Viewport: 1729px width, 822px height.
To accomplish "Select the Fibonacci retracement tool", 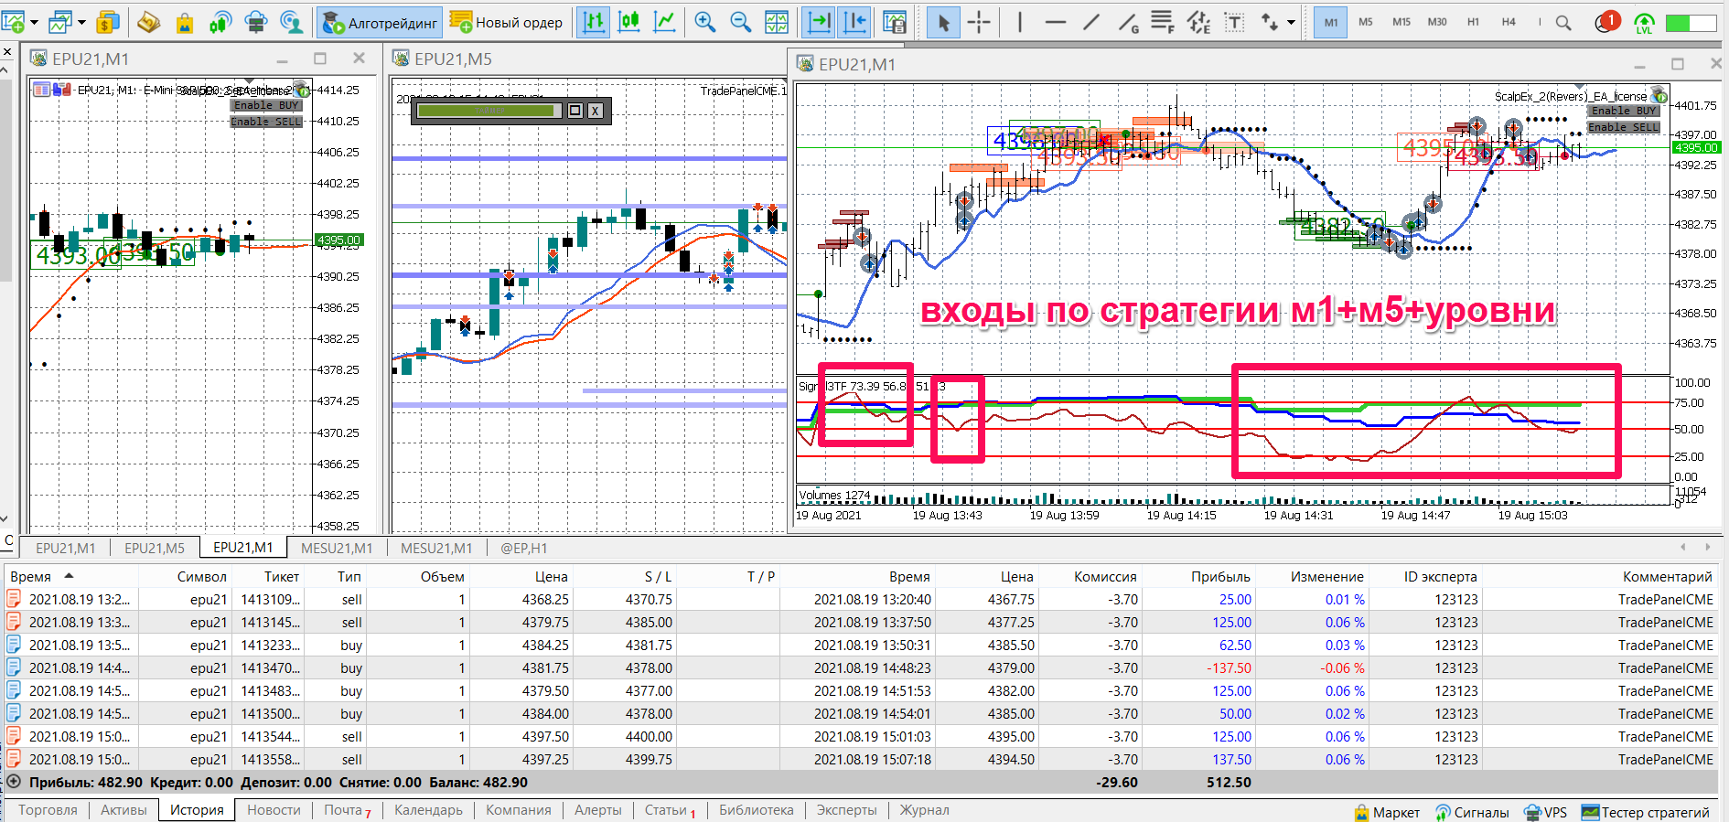I will pyautogui.click(x=1163, y=22).
